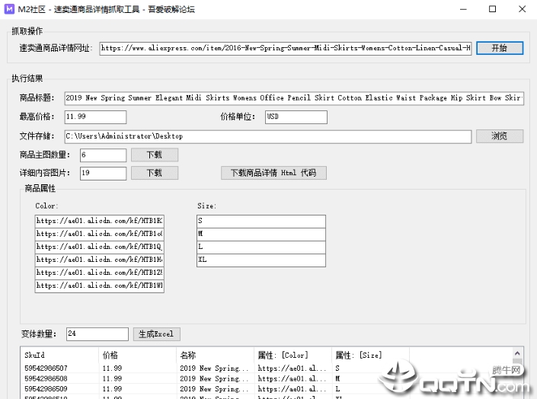Download the product main images (商品主图数量)
The height and width of the screenshot is (399, 537).
[155, 155]
